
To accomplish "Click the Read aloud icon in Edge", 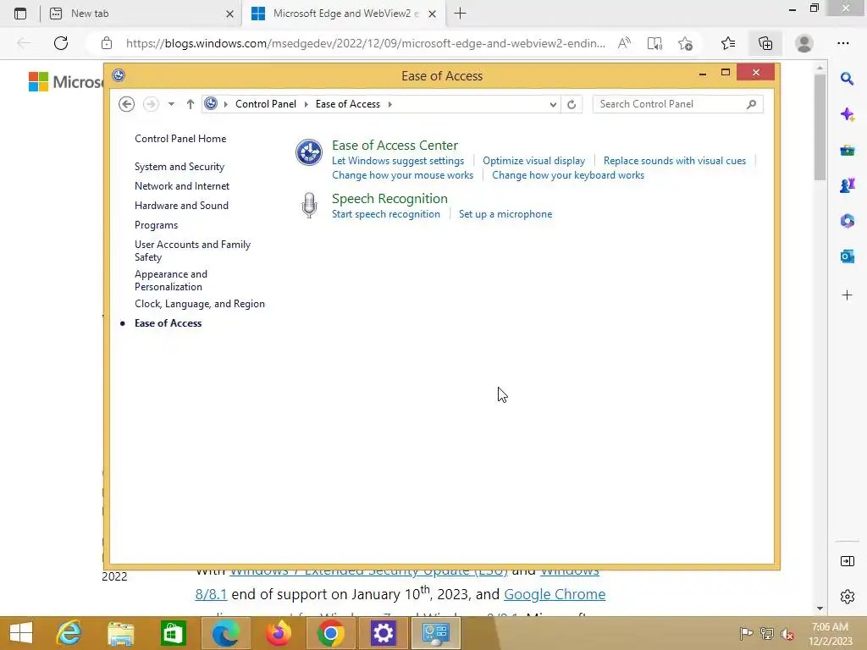I will click(624, 43).
